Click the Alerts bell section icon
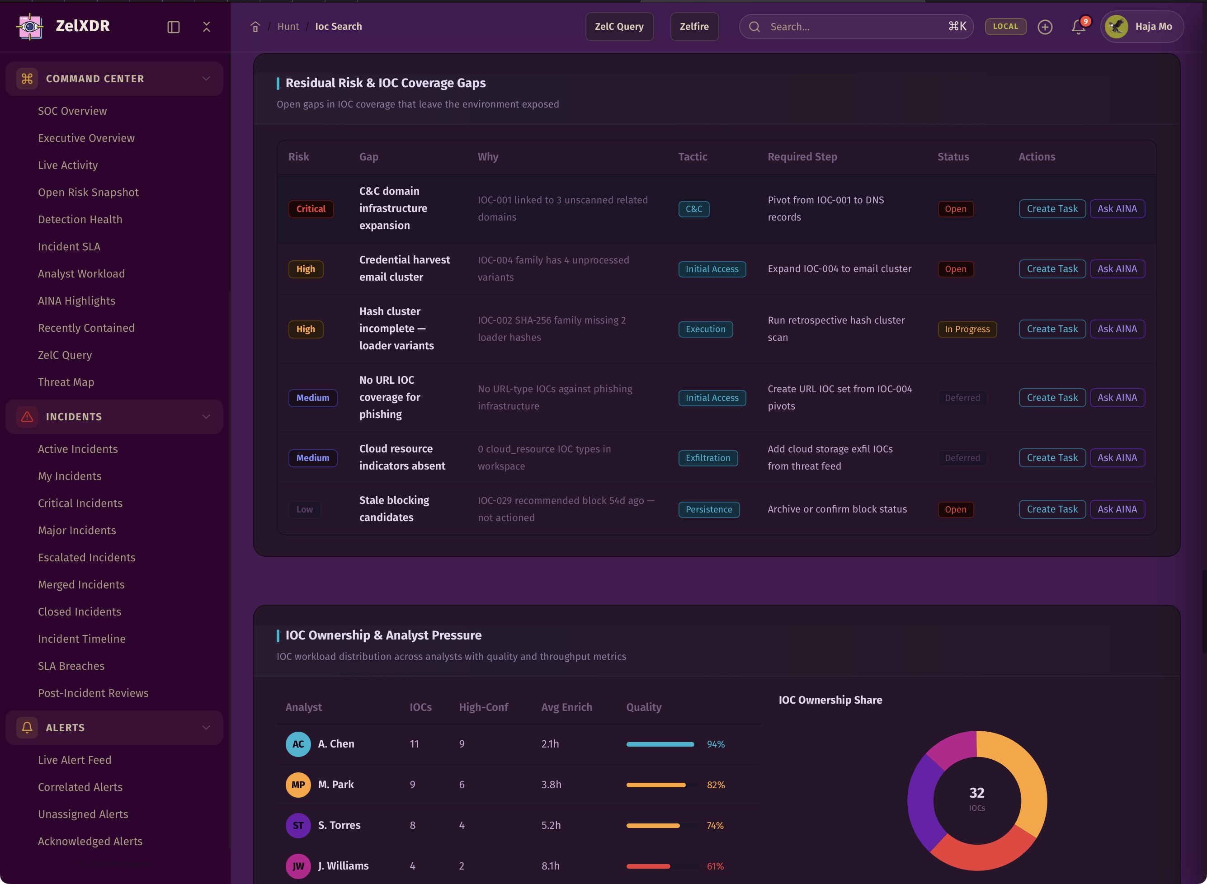 pyautogui.click(x=27, y=728)
